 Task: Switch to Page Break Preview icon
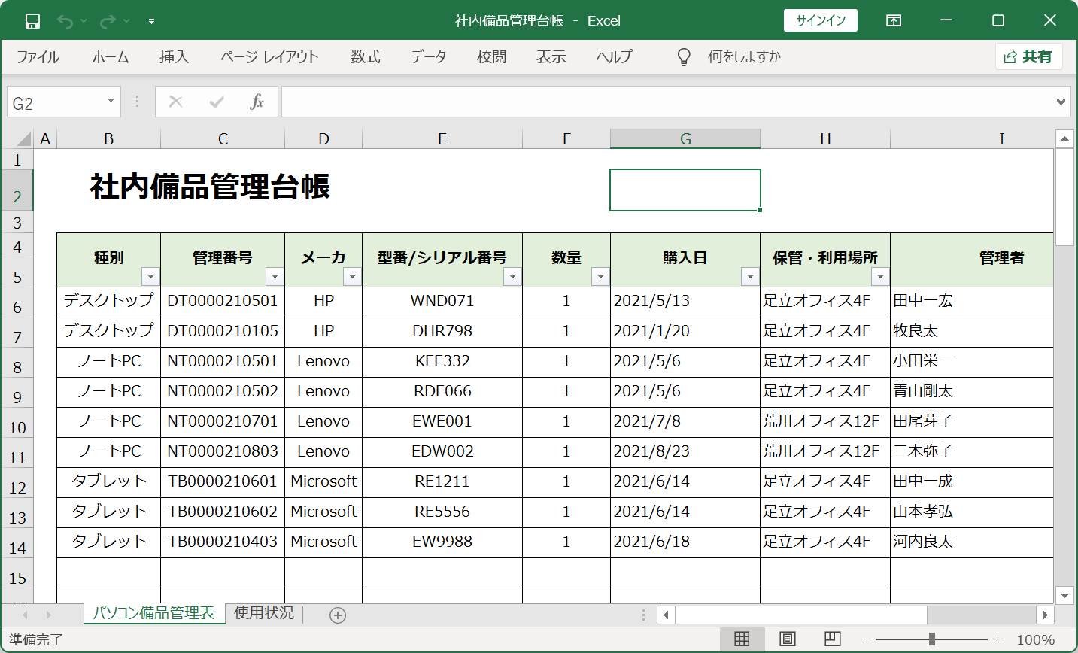tap(832, 639)
